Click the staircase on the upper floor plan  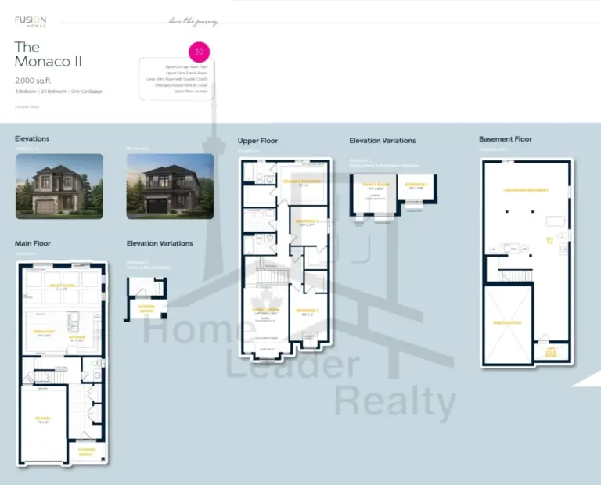coord(272,276)
